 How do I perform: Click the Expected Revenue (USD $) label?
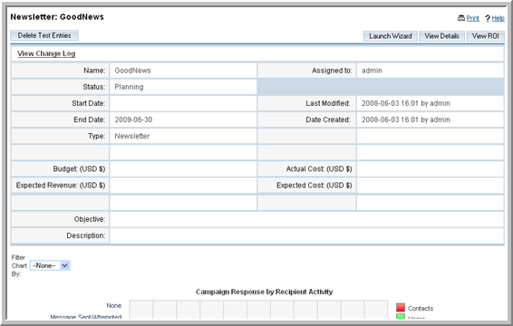61,185
